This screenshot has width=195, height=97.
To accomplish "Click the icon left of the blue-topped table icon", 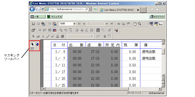I will (92, 30).
